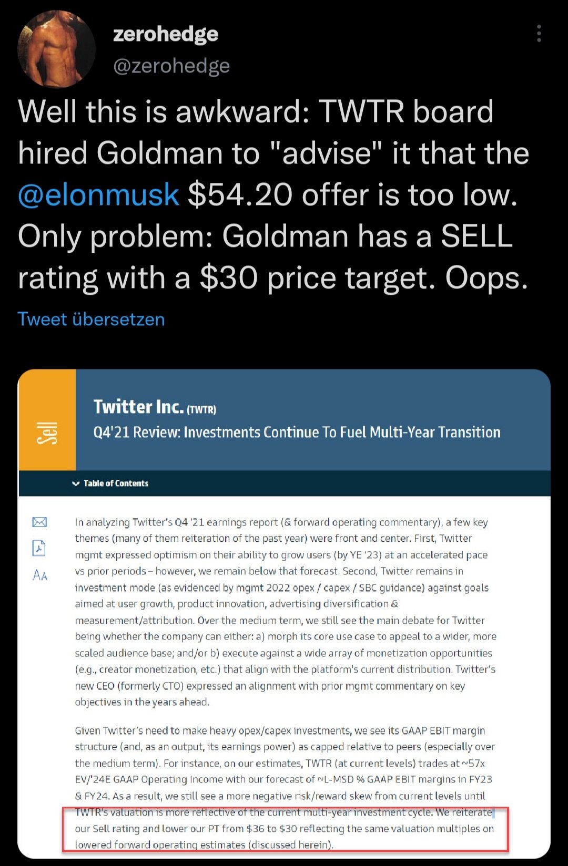The image size is (568, 866).
Task: Click the zerohedge display name
Action: 166,34
